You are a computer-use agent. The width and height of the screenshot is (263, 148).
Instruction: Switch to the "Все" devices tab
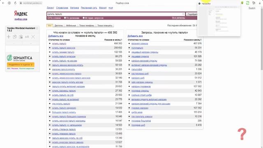50,25
